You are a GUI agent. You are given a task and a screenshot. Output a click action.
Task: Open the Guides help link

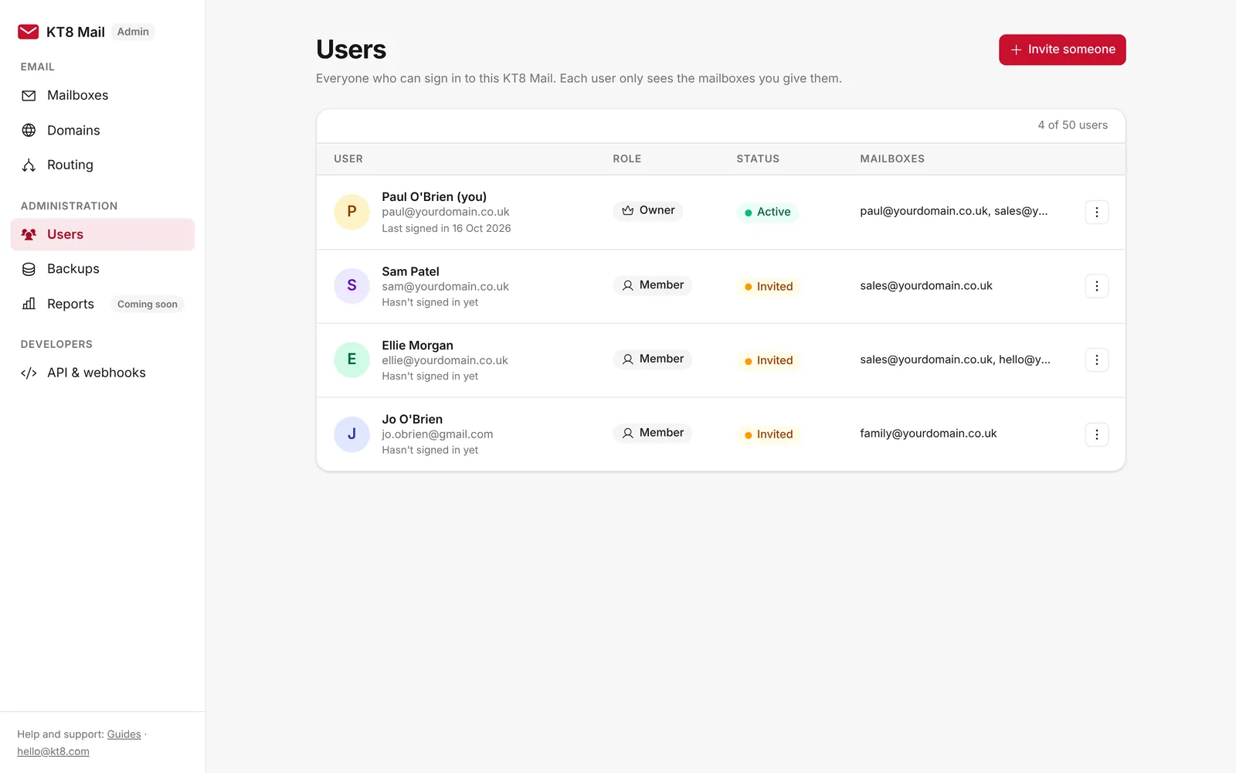click(x=124, y=734)
